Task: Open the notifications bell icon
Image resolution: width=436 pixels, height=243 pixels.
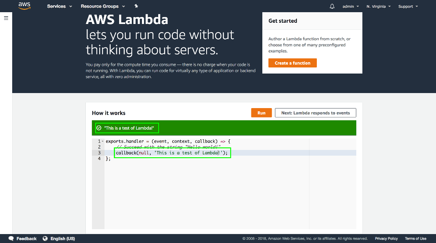Action: (332, 7)
